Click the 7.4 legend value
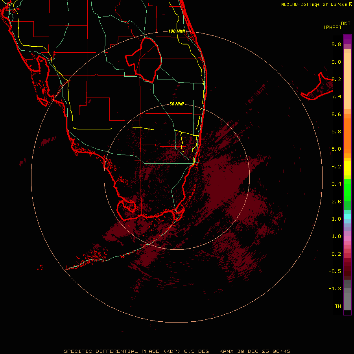This screenshot has width=354, height=354. 336,97
